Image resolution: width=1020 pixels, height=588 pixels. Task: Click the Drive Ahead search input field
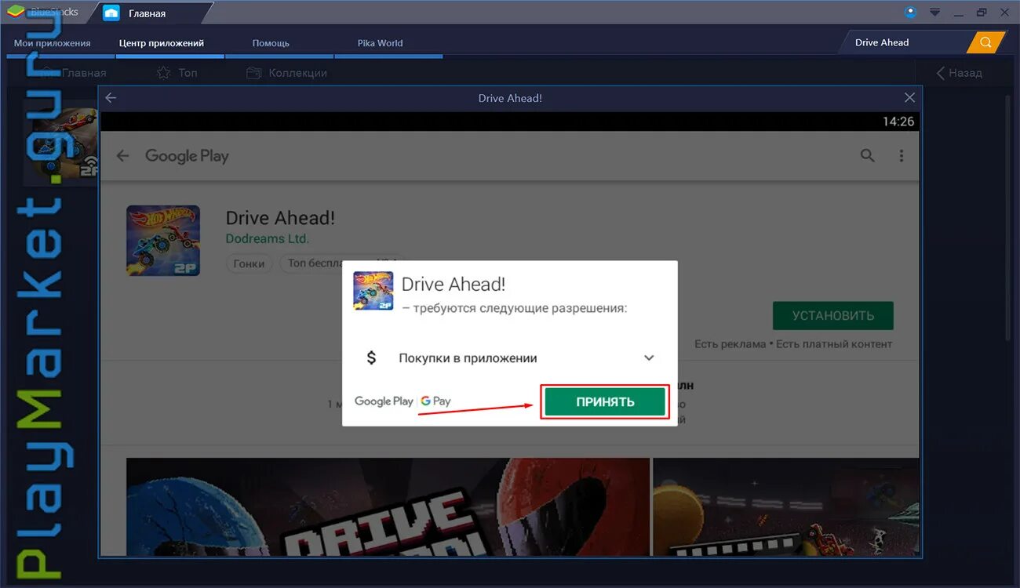906,42
